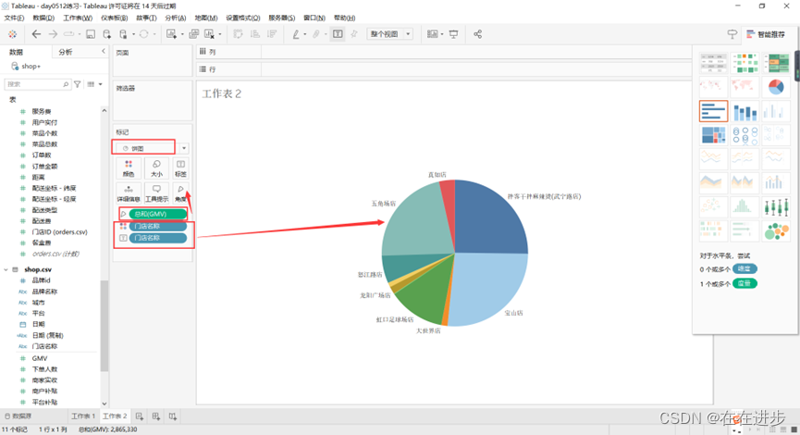Collapse the shop.csv table tree

[x=6, y=269]
